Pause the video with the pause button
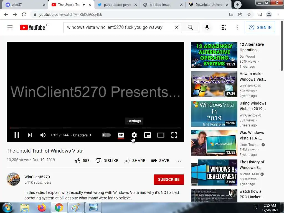Viewport: 284px width, 213px height. [17, 135]
